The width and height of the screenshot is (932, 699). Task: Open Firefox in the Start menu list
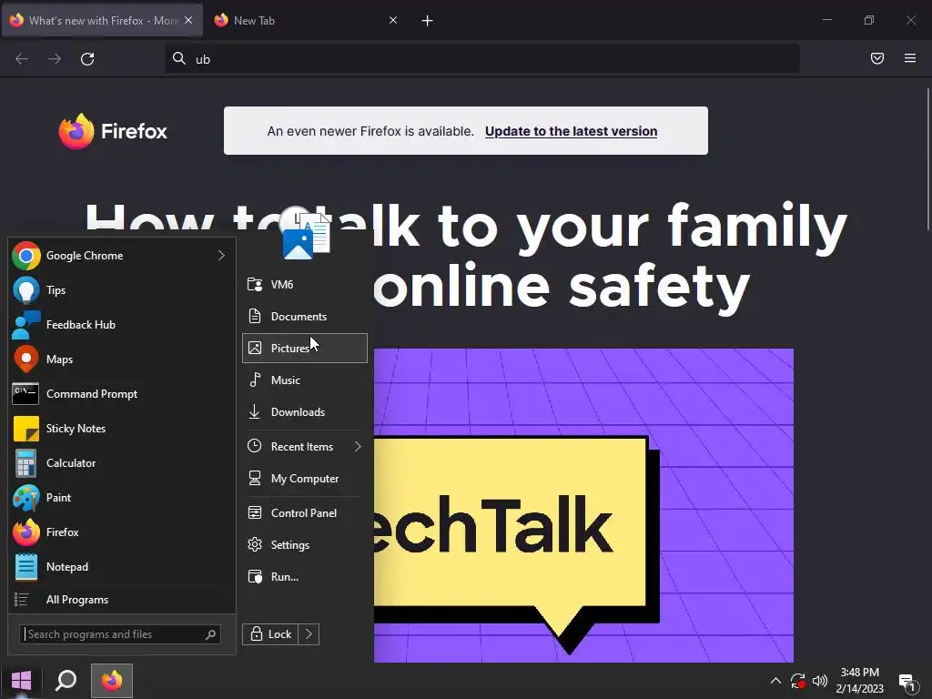pos(121,532)
